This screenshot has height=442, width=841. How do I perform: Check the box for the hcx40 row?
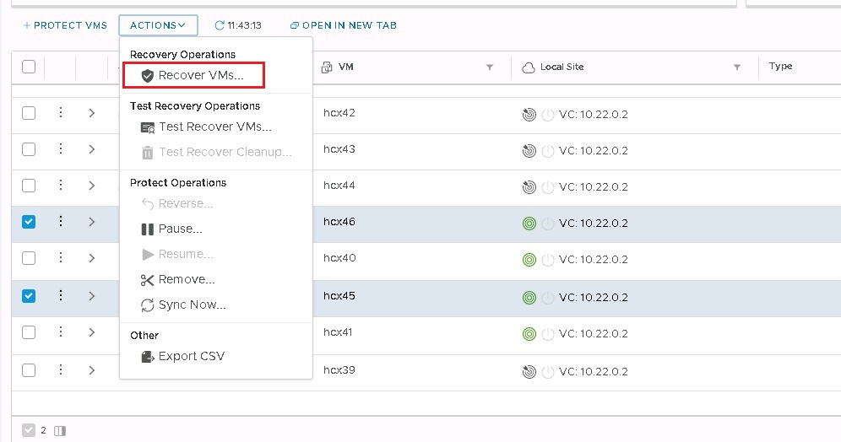(x=29, y=258)
